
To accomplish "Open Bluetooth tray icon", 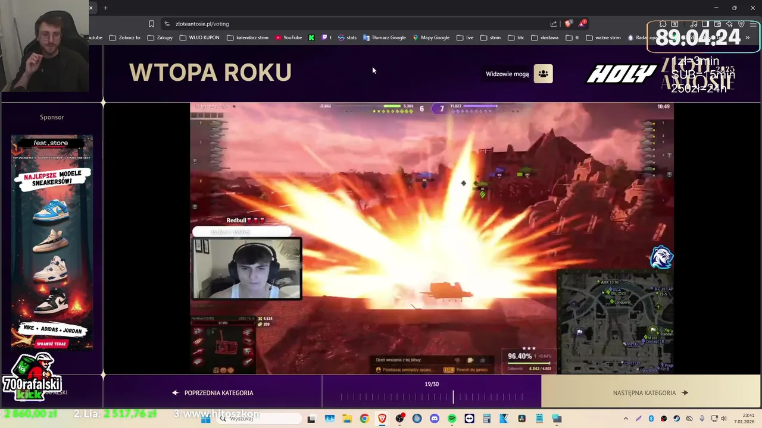I will (651, 418).
